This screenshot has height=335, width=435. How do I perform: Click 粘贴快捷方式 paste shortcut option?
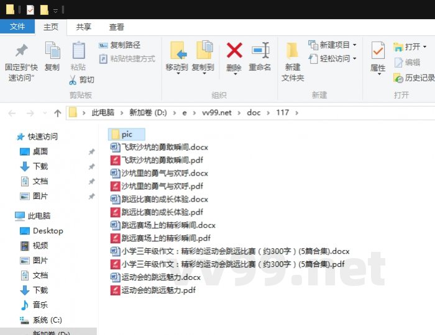tap(127, 59)
